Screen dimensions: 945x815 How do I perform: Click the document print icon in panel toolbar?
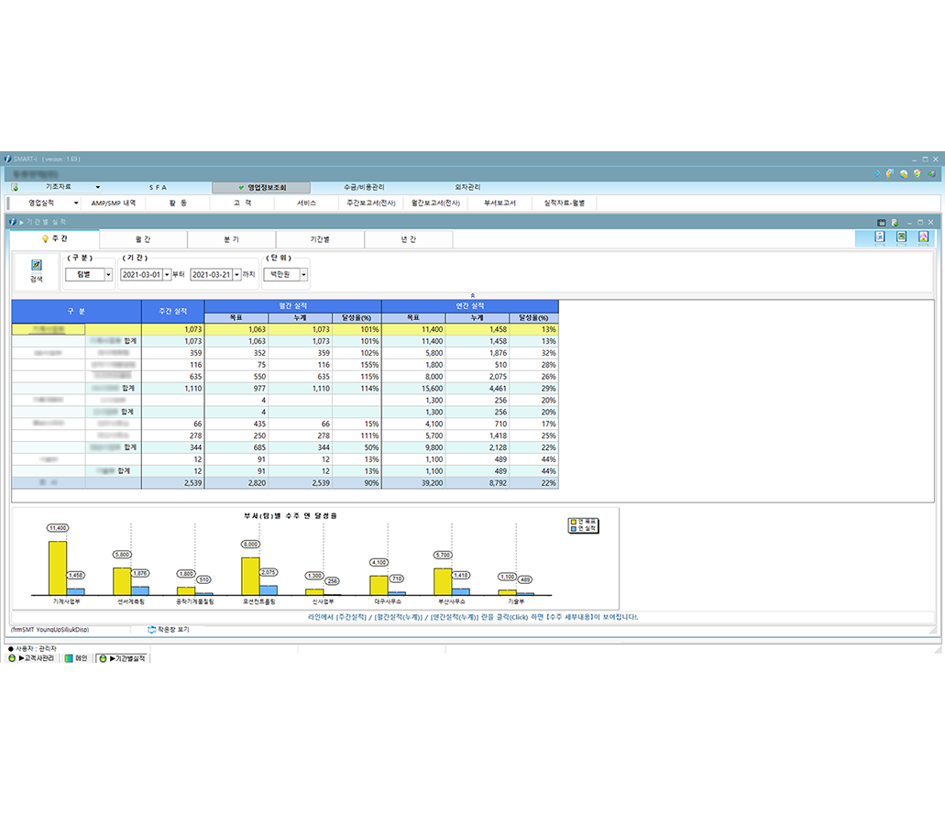[878, 237]
